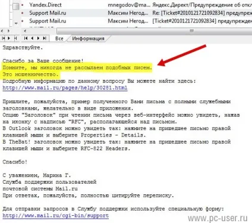
Task: Click line Служба поддержки пользователей
Action: (49, 182)
